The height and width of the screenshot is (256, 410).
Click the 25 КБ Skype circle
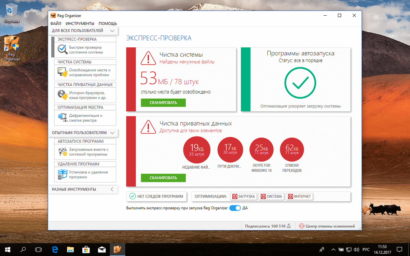(262, 150)
